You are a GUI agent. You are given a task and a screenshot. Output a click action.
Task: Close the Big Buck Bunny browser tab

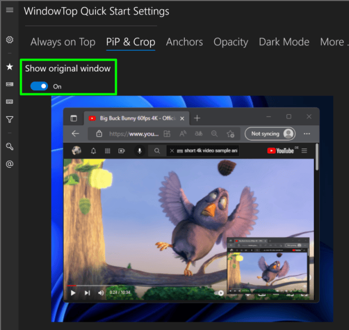(x=182, y=119)
